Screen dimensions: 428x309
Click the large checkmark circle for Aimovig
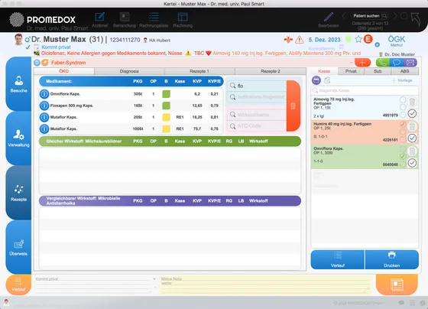pyautogui.click(x=412, y=113)
